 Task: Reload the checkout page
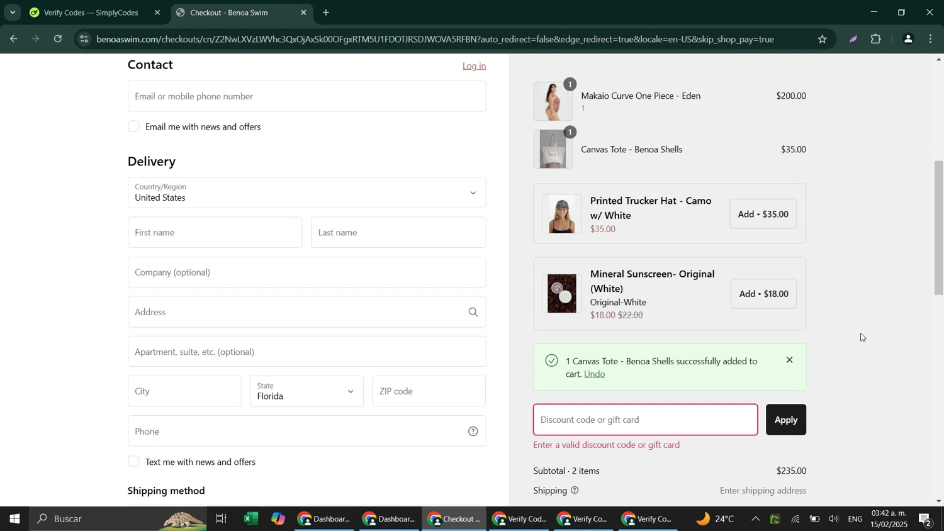(58, 39)
